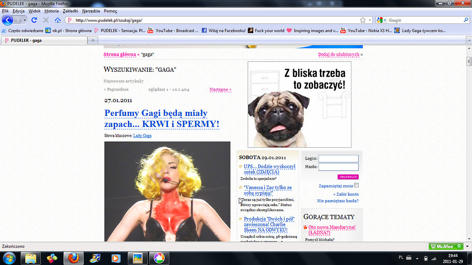The image size is (472, 265).
Task: Open the UPS... Dodzie wyskoczył sutek article
Action: pyautogui.click(x=269, y=169)
